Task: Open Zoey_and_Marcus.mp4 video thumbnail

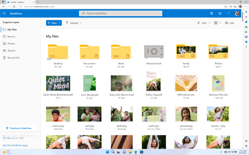Action: click(121, 83)
